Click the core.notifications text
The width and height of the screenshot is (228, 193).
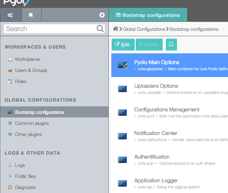(x=152, y=140)
